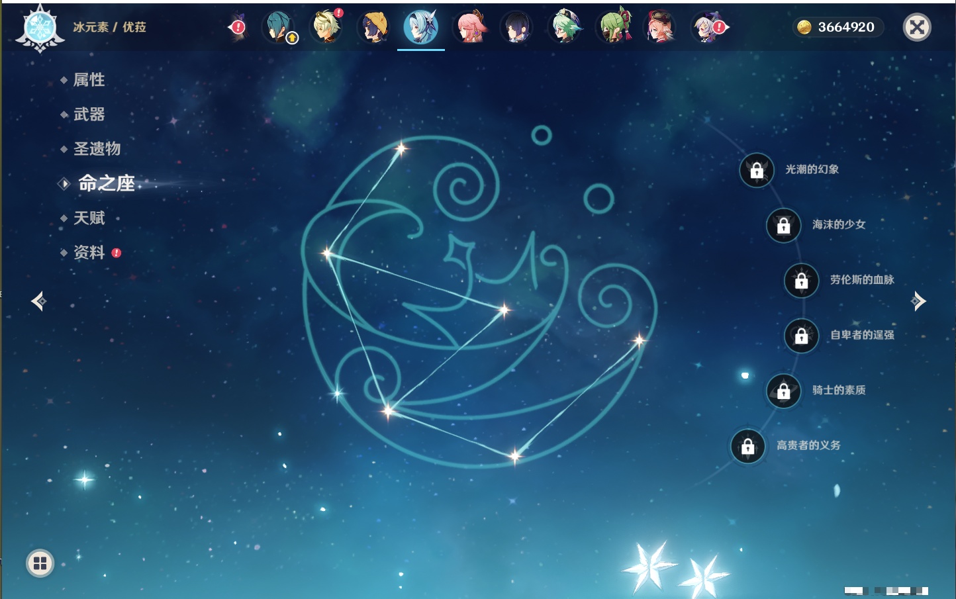This screenshot has width=956, height=599.
Task: Switch to the pink-haired character avatar
Action: click(x=469, y=27)
